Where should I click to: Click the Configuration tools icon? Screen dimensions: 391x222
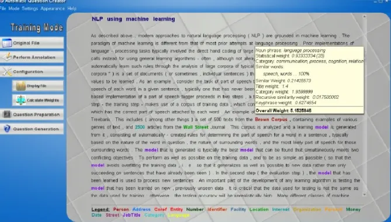[x=7, y=71]
